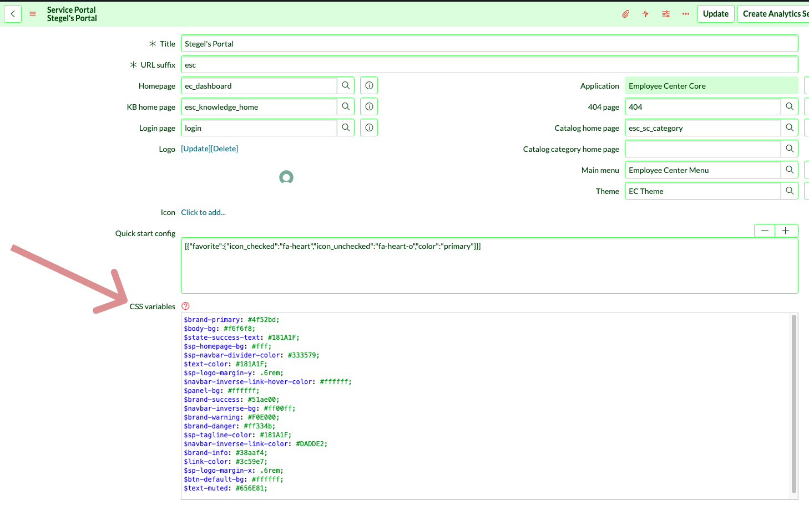Click the $body-bg: #f6f6f8 line
Viewport: 809px width, 506px height.
(x=220, y=329)
